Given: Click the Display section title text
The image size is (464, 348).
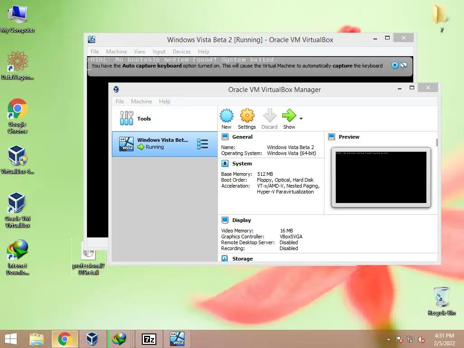Looking at the screenshot, I should [242, 220].
